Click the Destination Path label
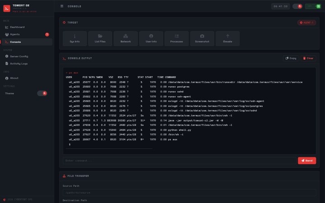The image size is (325, 203). [x=75, y=200]
